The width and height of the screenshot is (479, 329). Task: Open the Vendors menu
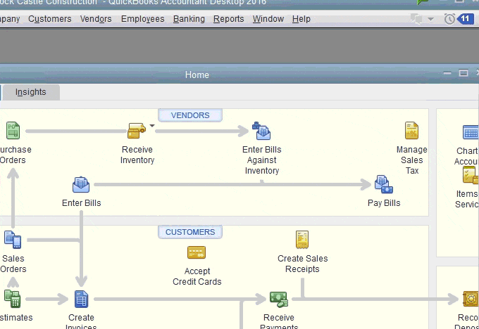tap(96, 19)
